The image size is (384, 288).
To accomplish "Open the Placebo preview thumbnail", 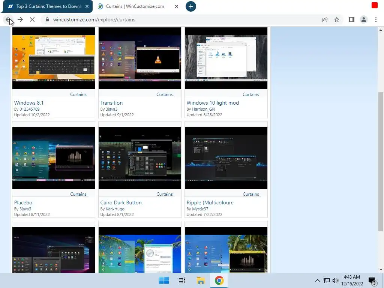I will pos(54,158).
